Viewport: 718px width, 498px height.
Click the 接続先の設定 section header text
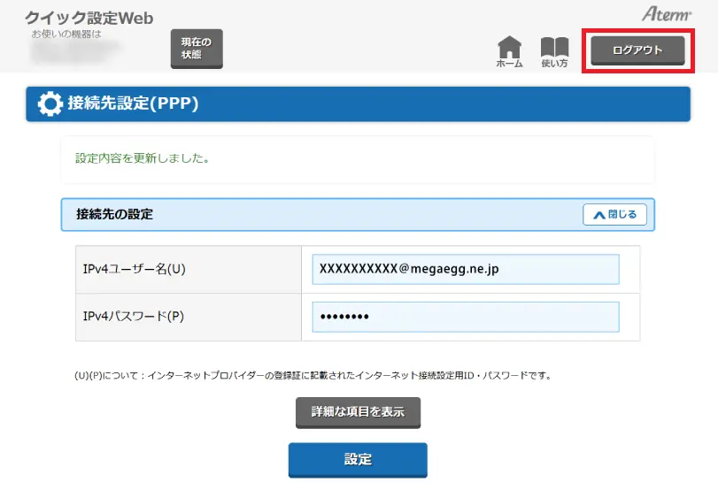pos(114,214)
